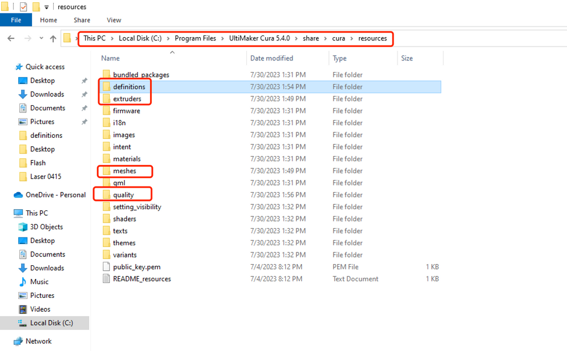Select the qml folder
567x351 pixels.
119,183
